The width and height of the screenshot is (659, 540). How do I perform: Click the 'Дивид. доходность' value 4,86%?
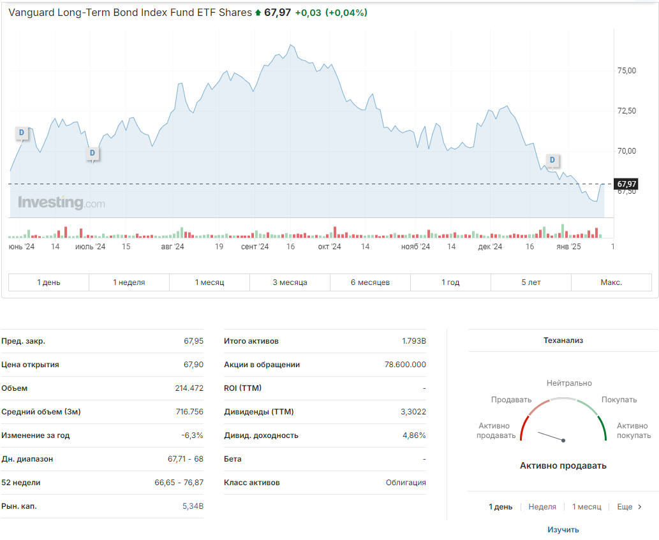point(414,435)
